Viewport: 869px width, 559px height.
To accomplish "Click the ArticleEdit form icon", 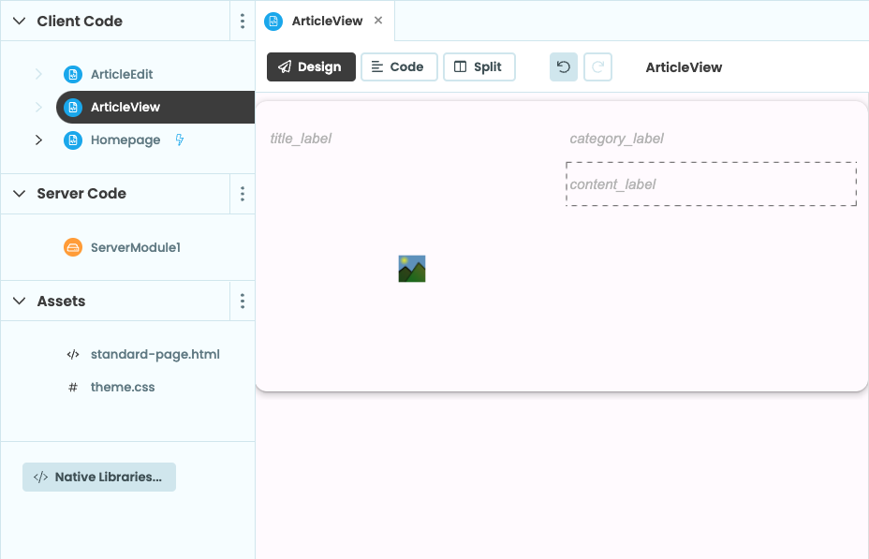I will pos(72,74).
